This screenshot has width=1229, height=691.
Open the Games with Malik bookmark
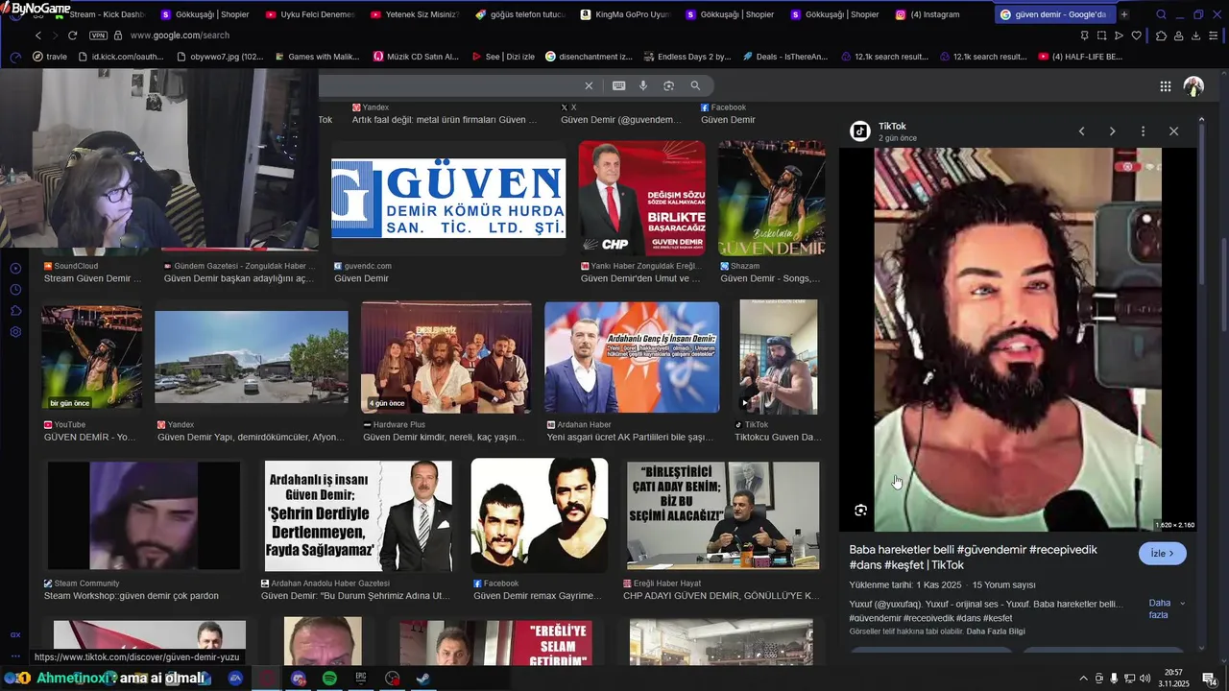(x=316, y=57)
